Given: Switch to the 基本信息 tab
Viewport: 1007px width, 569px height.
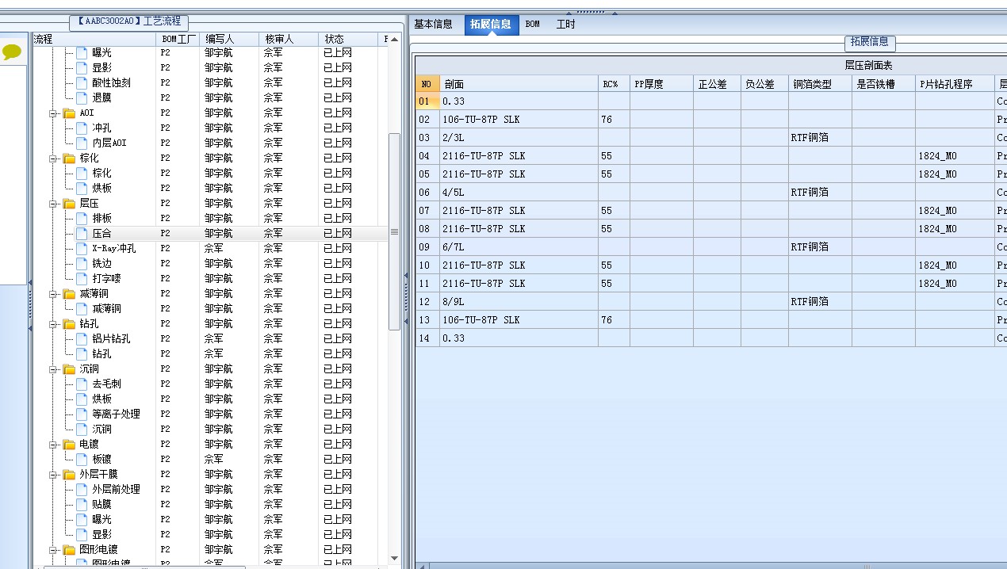Looking at the screenshot, I should coord(434,25).
